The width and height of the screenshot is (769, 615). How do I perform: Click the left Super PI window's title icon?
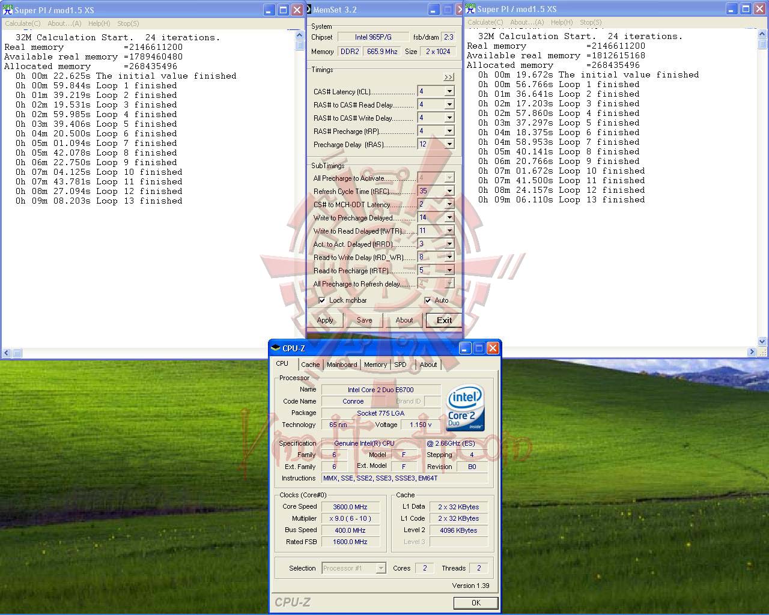click(x=8, y=10)
